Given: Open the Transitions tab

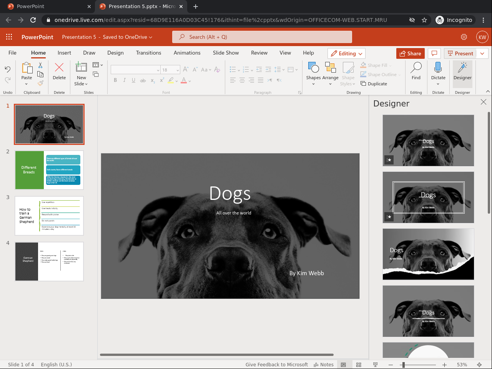Looking at the screenshot, I should [148, 53].
